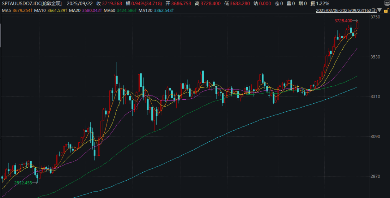Select the MA10 indicator label
390x198 pixels.
click(x=40, y=11)
